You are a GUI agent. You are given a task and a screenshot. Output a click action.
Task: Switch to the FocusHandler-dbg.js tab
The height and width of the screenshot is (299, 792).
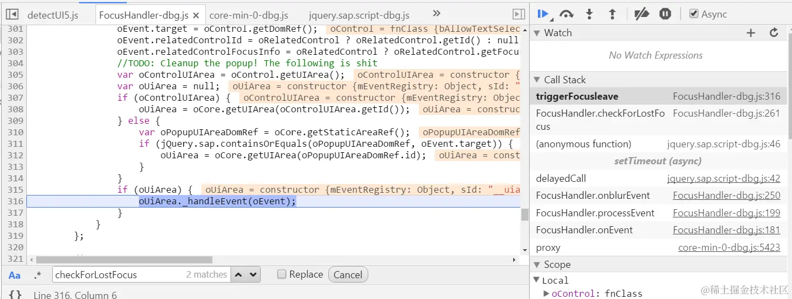tap(143, 15)
